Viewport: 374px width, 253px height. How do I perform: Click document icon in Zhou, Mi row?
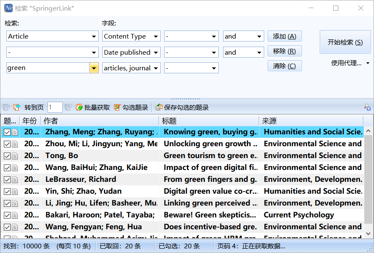pos(15,144)
